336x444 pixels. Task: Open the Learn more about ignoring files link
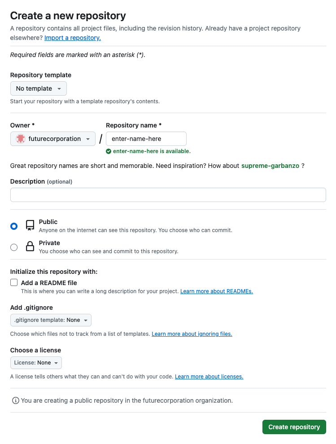(x=192, y=334)
